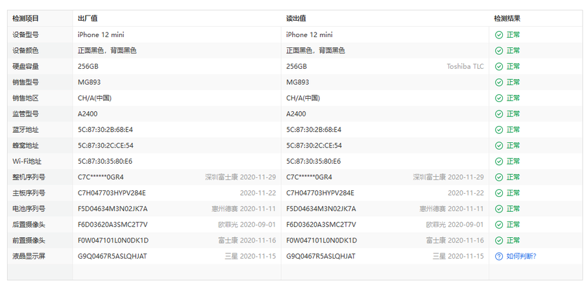
Task: Select the 硬盘容量 row label
Action: [25, 66]
